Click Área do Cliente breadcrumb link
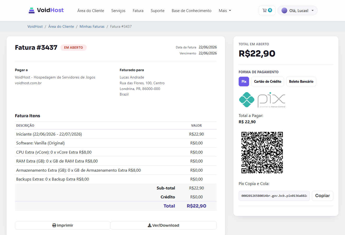This screenshot has height=235, width=345. coord(61,26)
